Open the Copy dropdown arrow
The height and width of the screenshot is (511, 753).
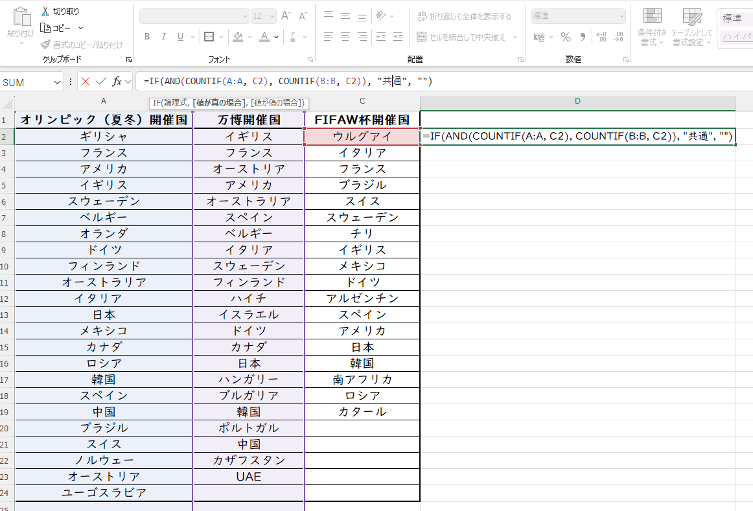pyautogui.click(x=80, y=28)
